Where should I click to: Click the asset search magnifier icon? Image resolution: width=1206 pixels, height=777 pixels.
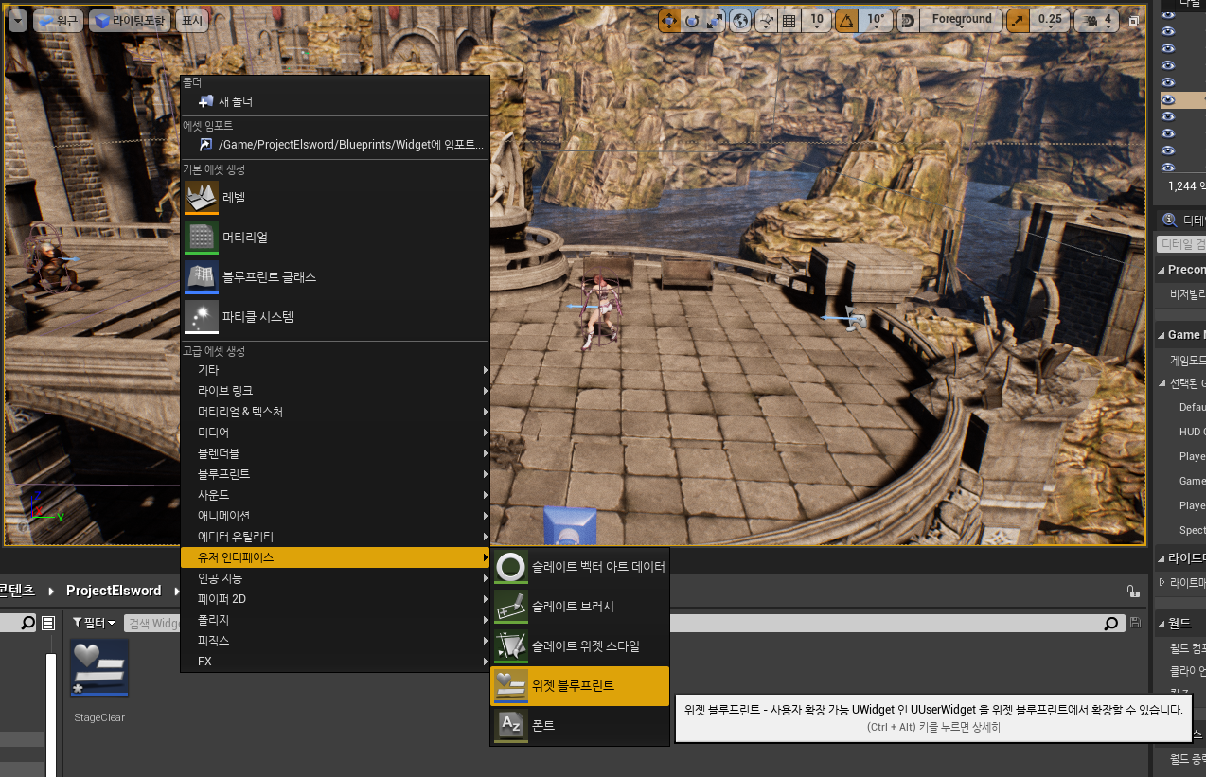[1111, 623]
